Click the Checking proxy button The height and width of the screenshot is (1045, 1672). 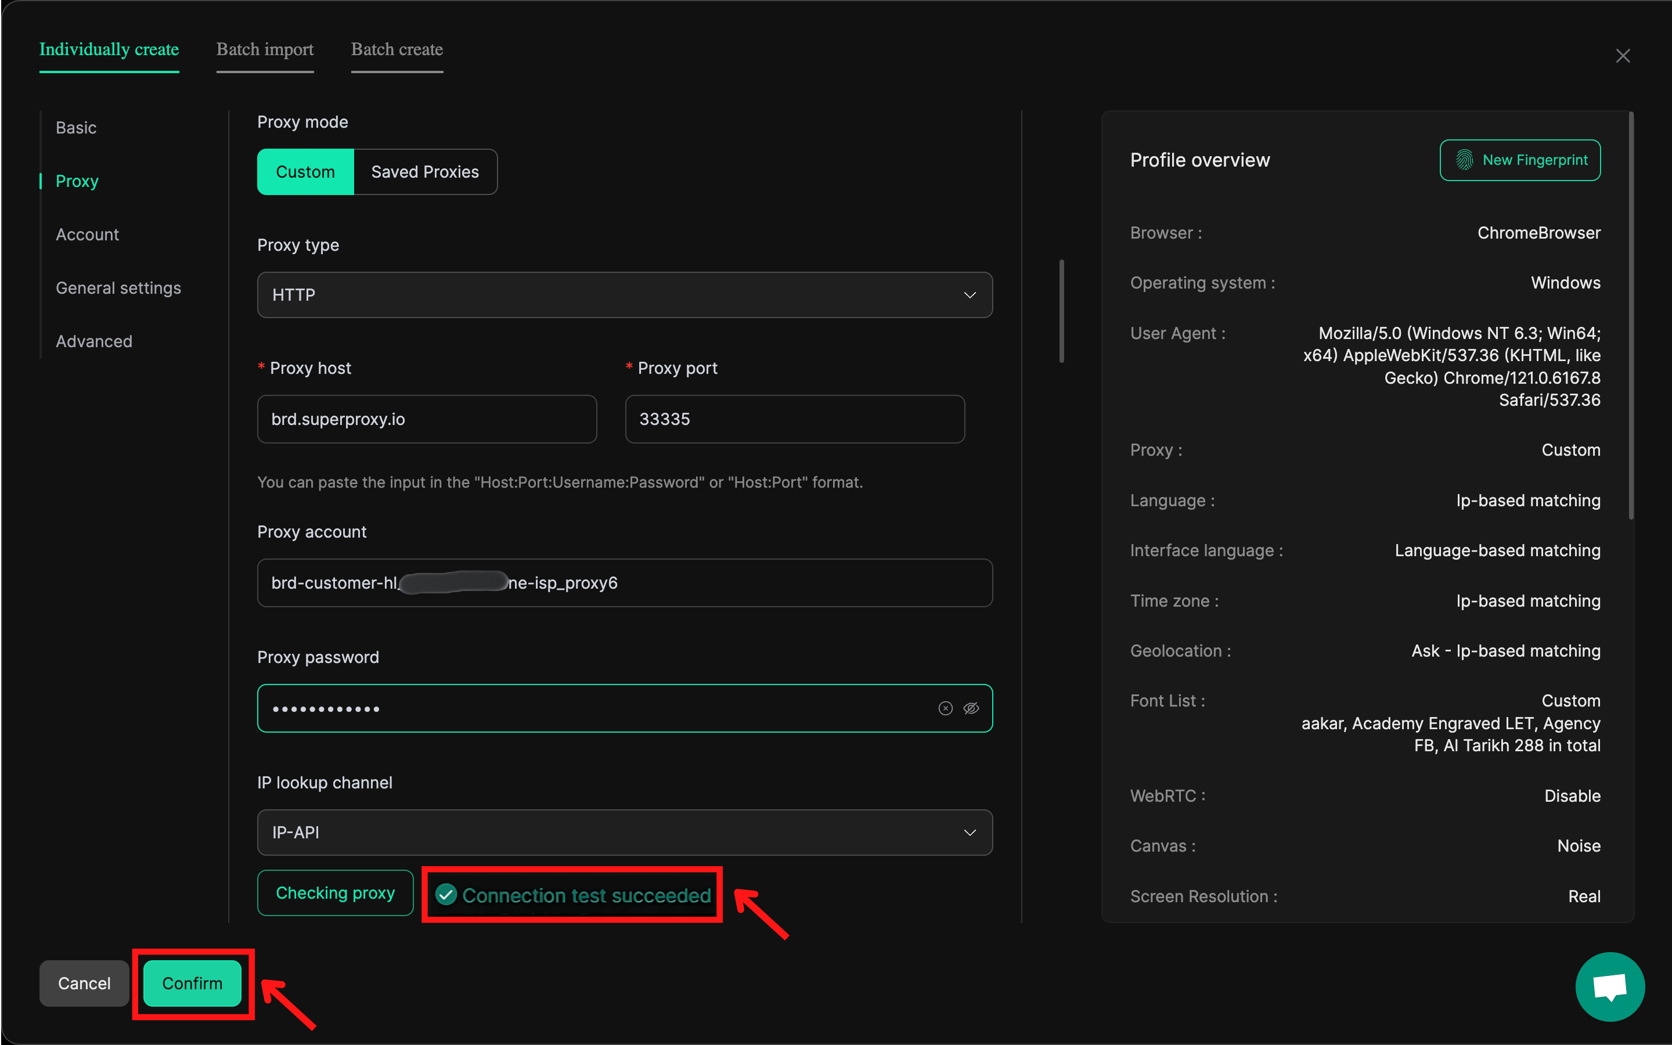(335, 893)
